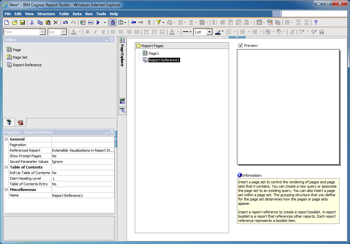350x244 pixels.
Task: Open Filters with the yellow funnel icon
Action: click(159, 22)
